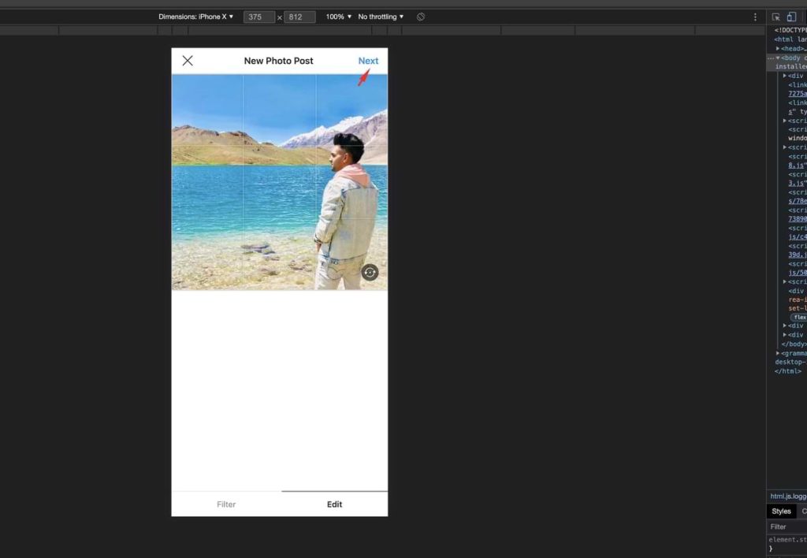
Task: Switch to the Filter tab in photo editor
Action: click(226, 504)
